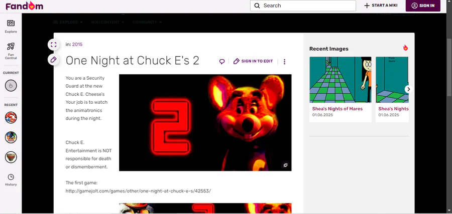Click the Search input field
This screenshot has width=452, height=214.
tap(303, 6)
